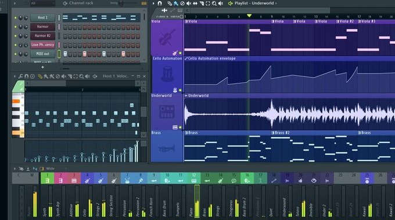Mute the Harmor #2 channel LED
Image resolution: width=395 pixels, height=220 pixels.
coord(15,36)
